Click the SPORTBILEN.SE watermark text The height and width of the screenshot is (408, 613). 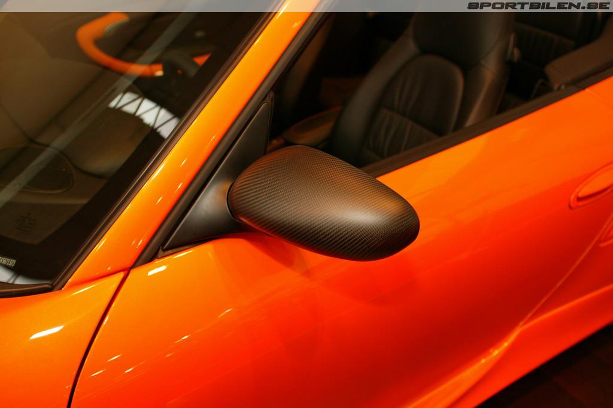[x=538, y=5]
